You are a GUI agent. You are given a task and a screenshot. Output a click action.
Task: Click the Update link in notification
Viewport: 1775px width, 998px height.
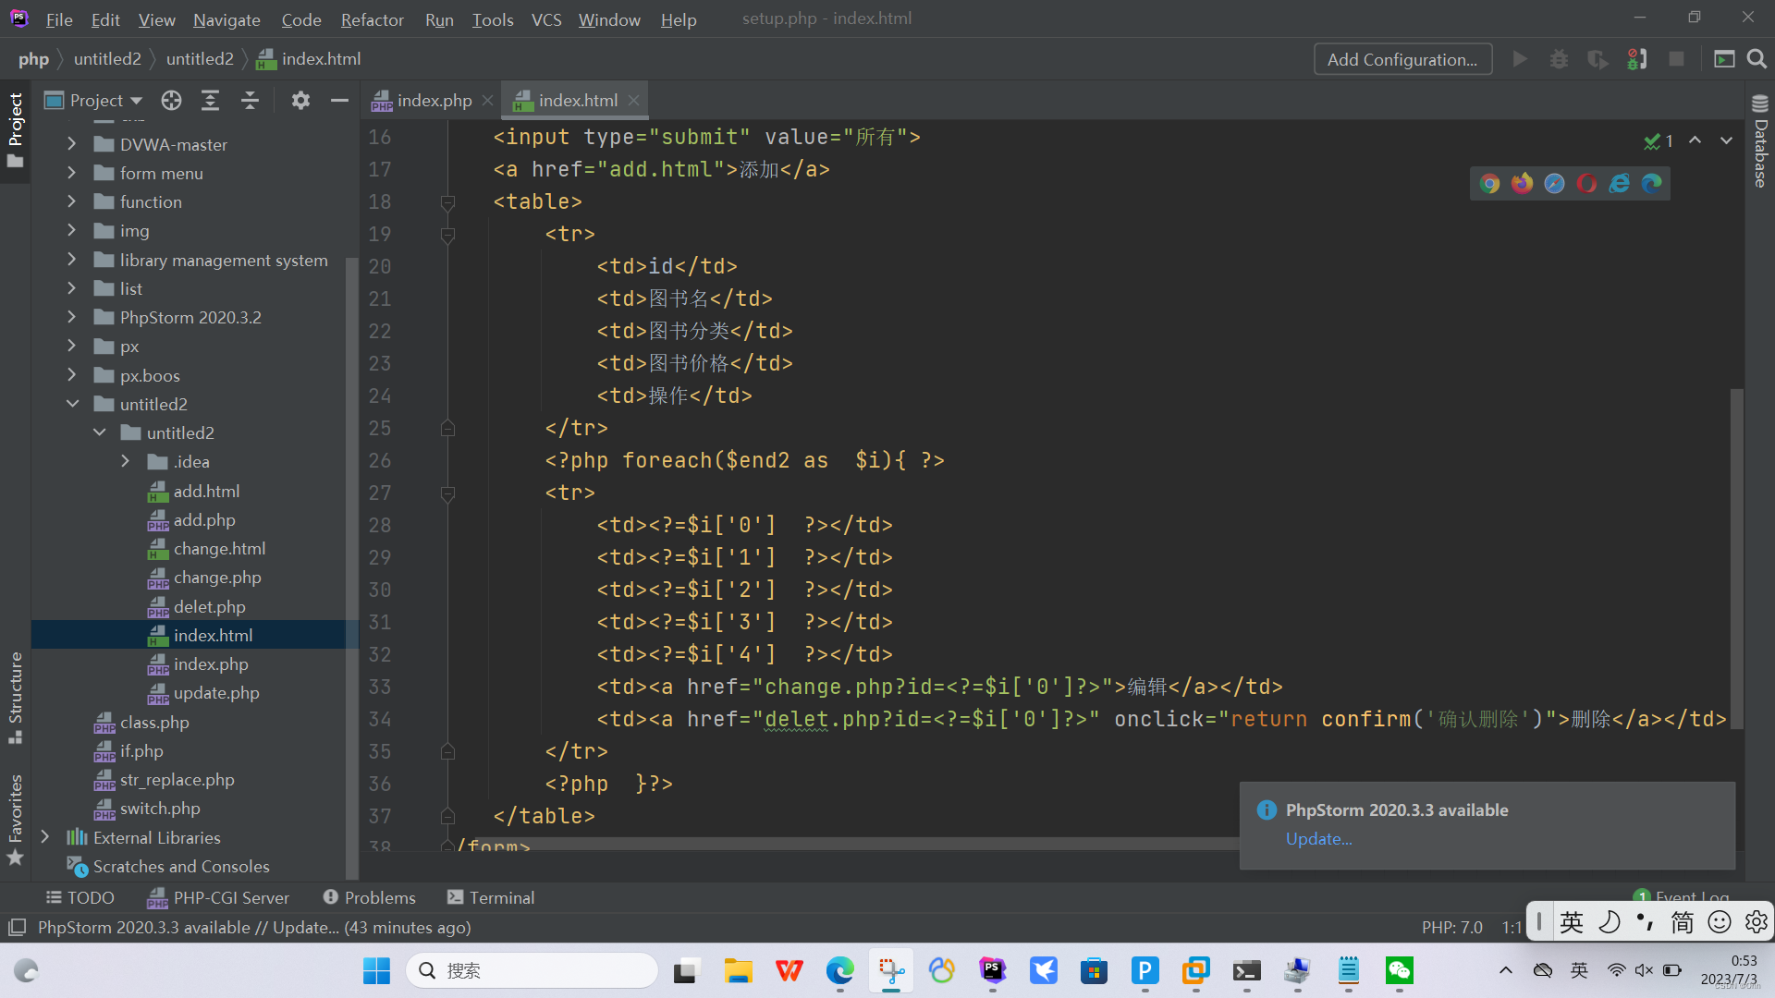pos(1318,839)
